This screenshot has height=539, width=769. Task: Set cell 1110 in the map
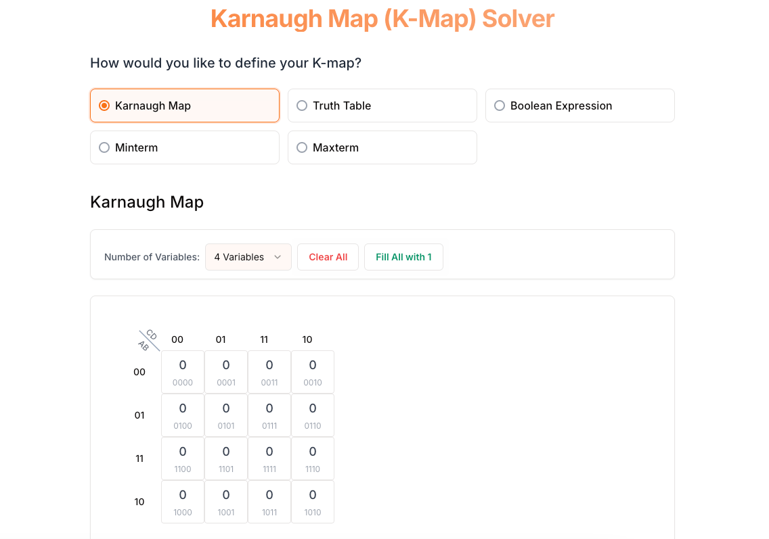pyautogui.click(x=313, y=459)
